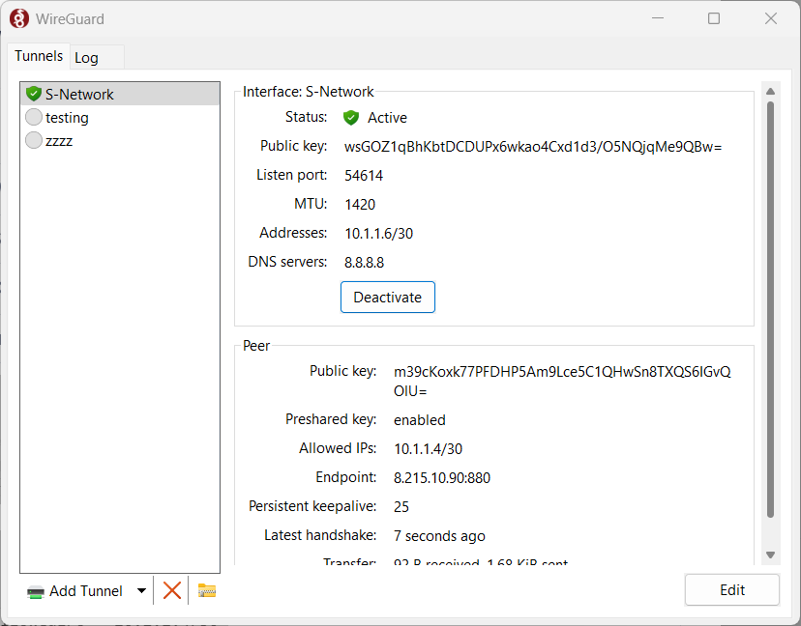Open the Tunnels tab
The image size is (801, 626).
click(39, 56)
